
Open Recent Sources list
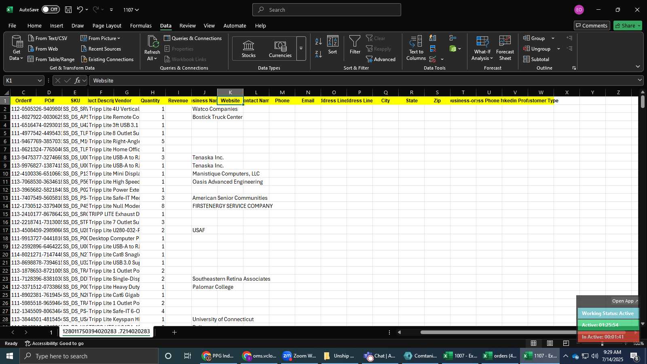click(101, 49)
